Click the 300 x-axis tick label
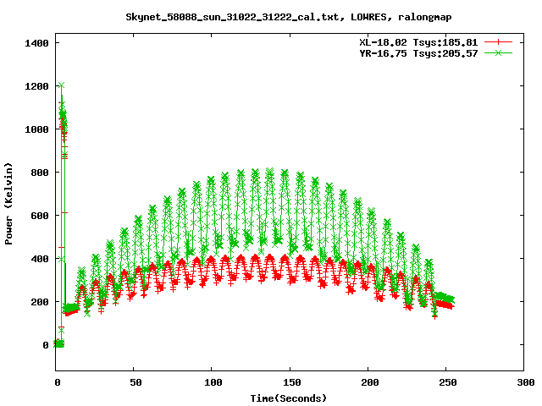Screen dimensions: 542x406 click(526, 382)
